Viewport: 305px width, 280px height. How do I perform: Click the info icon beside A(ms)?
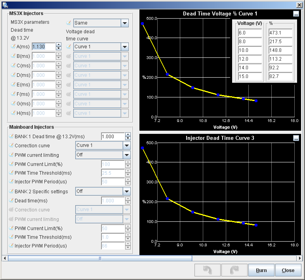coord(13,46)
